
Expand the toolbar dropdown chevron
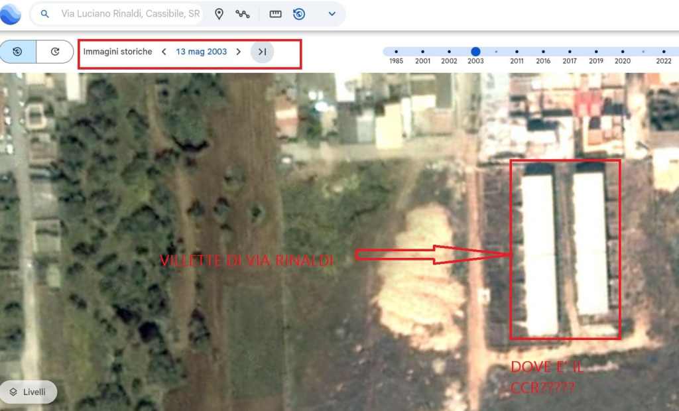pyautogui.click(x=332, y=14)
